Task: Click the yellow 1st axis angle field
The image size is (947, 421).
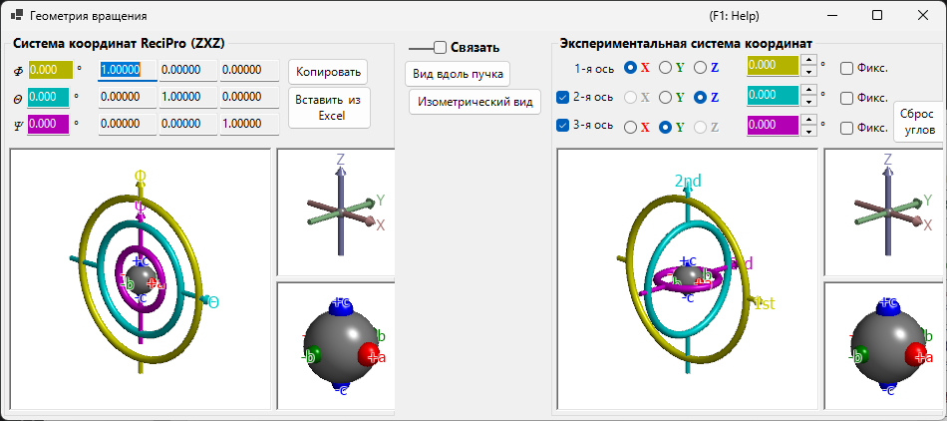Action: [774, 65]
